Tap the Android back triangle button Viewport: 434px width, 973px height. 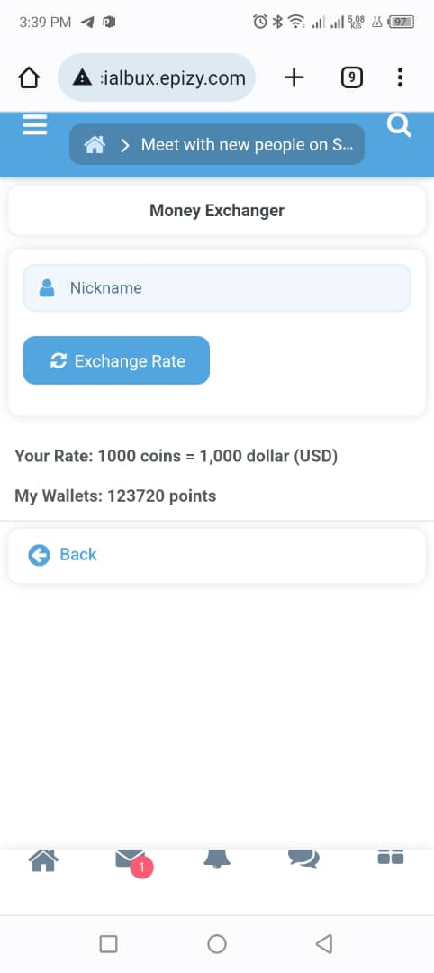(323, 944)
